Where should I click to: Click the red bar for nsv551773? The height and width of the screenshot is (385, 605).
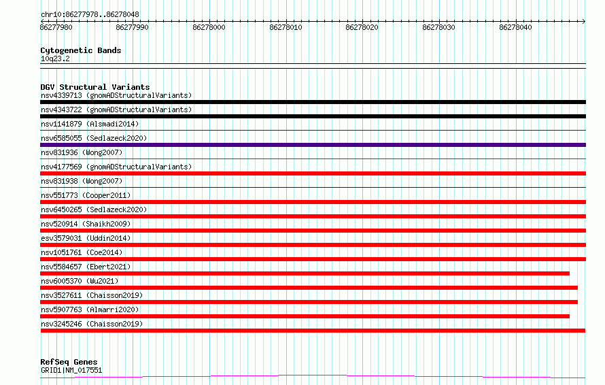pos(313,202)
